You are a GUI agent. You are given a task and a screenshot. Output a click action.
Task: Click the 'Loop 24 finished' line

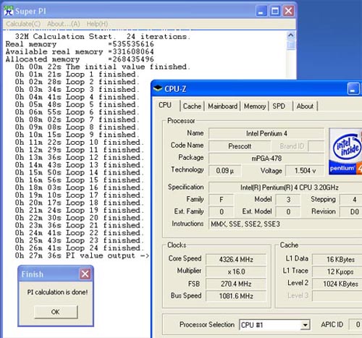[x=80, y=248]
